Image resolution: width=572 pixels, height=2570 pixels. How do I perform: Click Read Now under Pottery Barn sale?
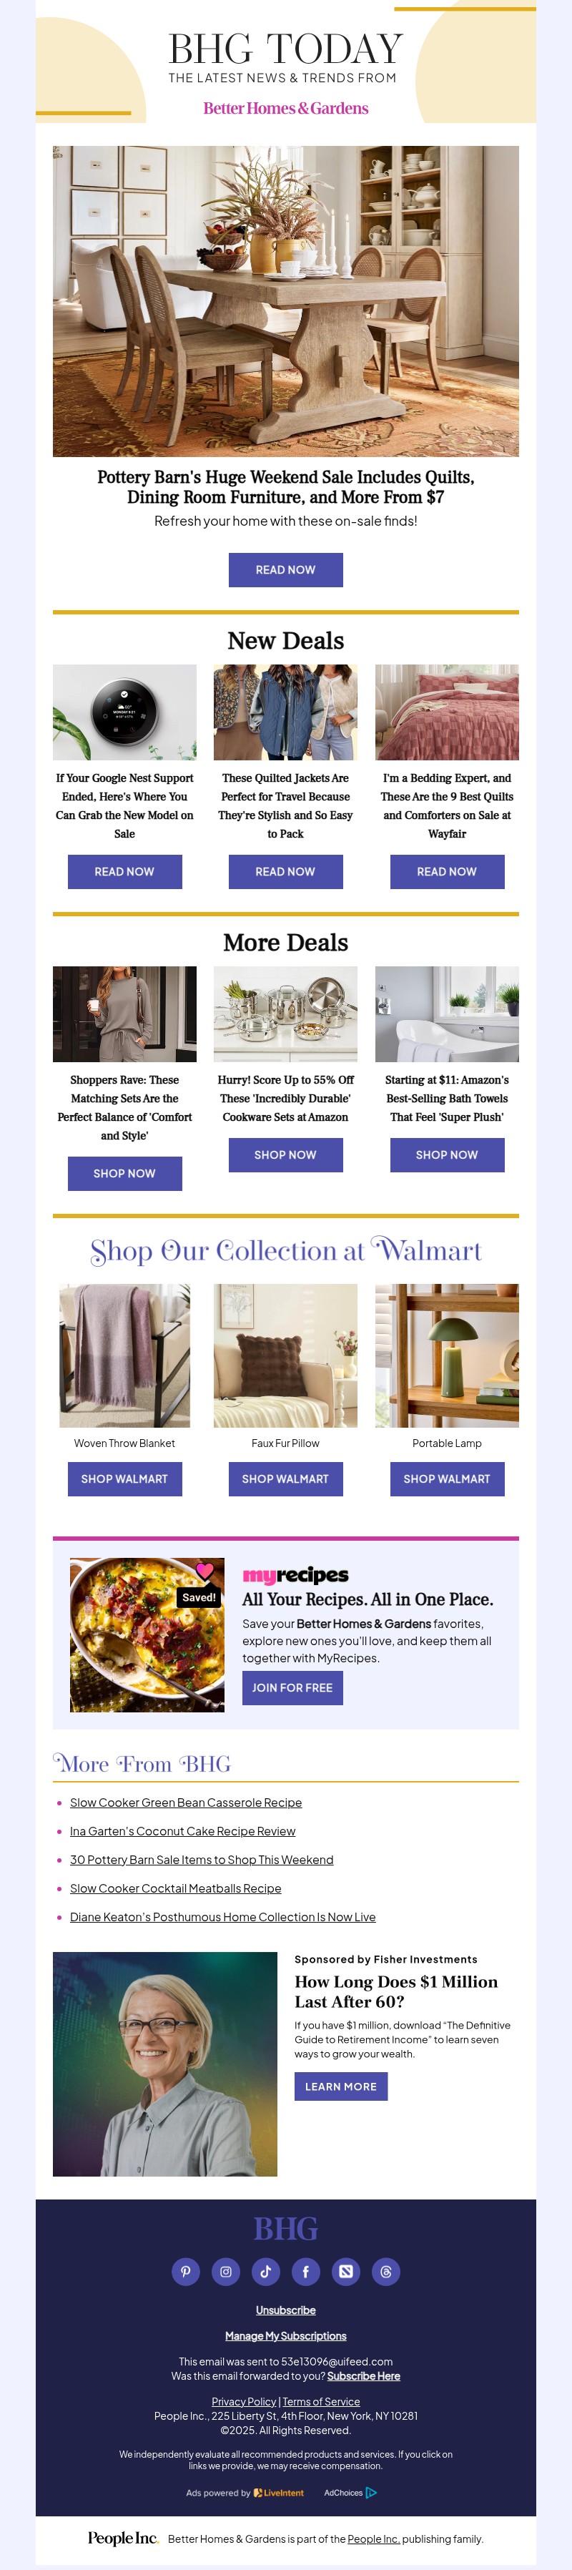tap(286, 569)
